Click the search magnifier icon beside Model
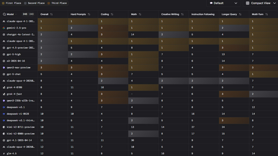The height and width of the screenshot is (156, 278). (x=4, y=14)
